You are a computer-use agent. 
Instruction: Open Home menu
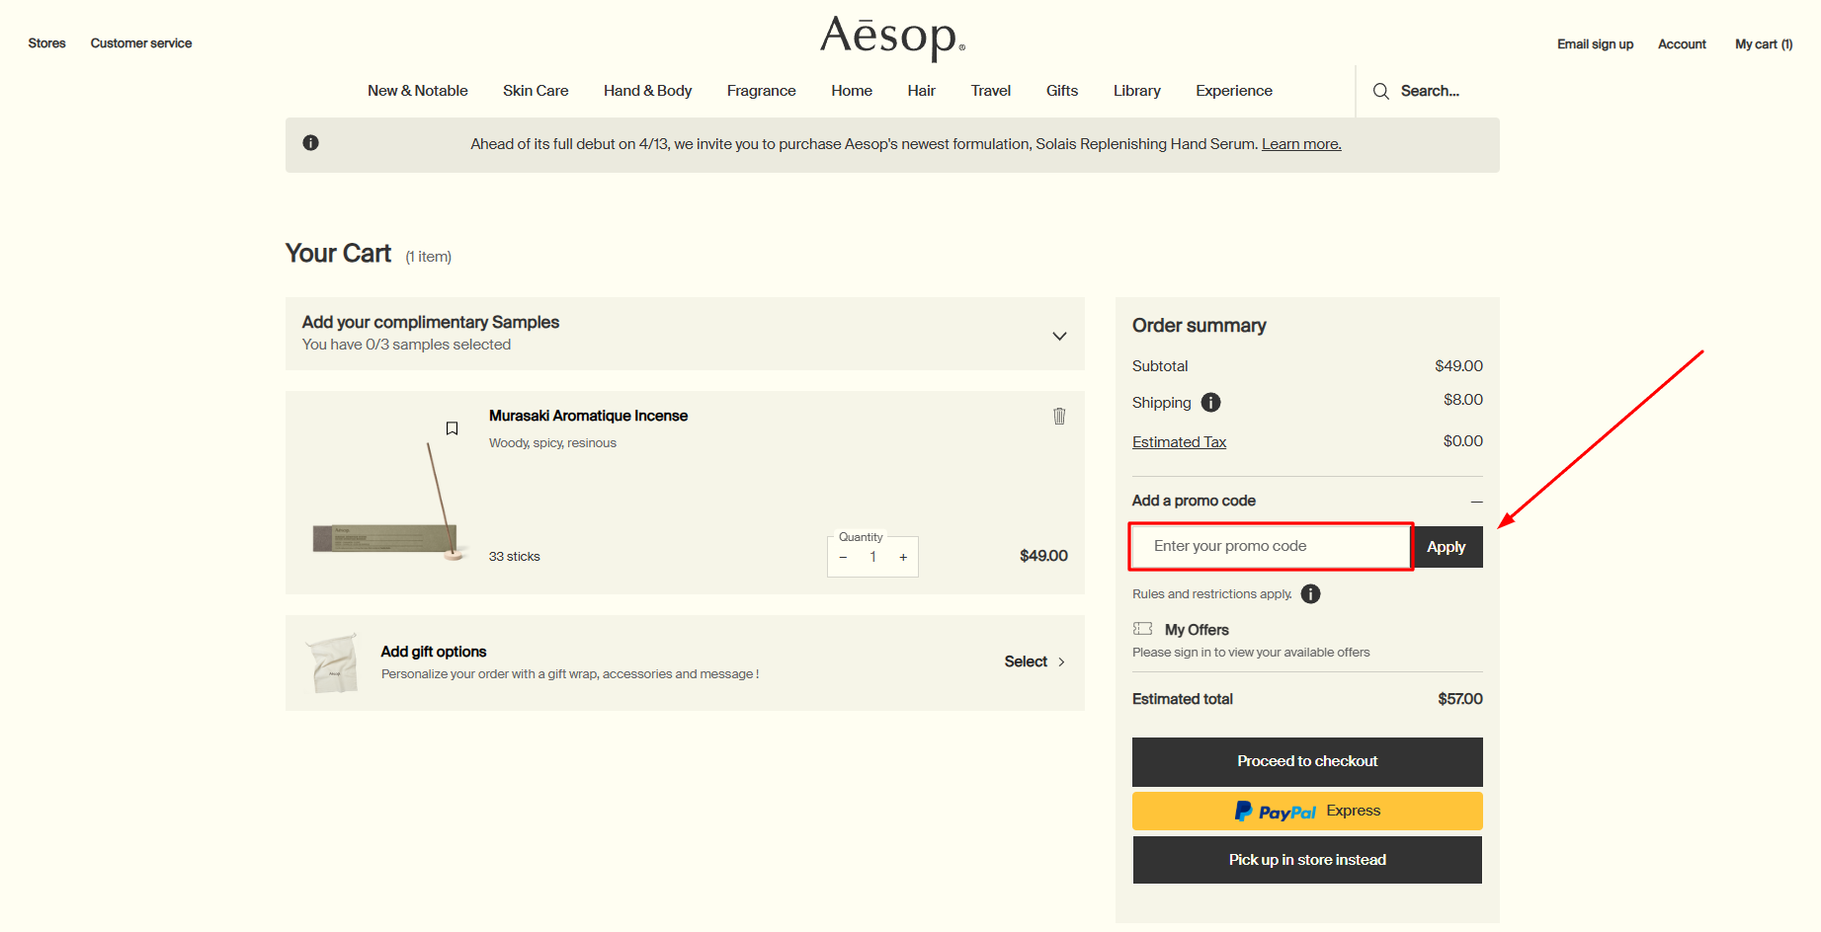click(x=852, y=91)
